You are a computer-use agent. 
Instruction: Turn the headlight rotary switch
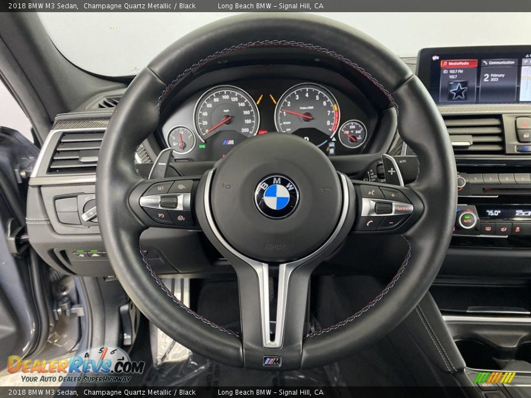pyautogui.click(x=90, y=211)
